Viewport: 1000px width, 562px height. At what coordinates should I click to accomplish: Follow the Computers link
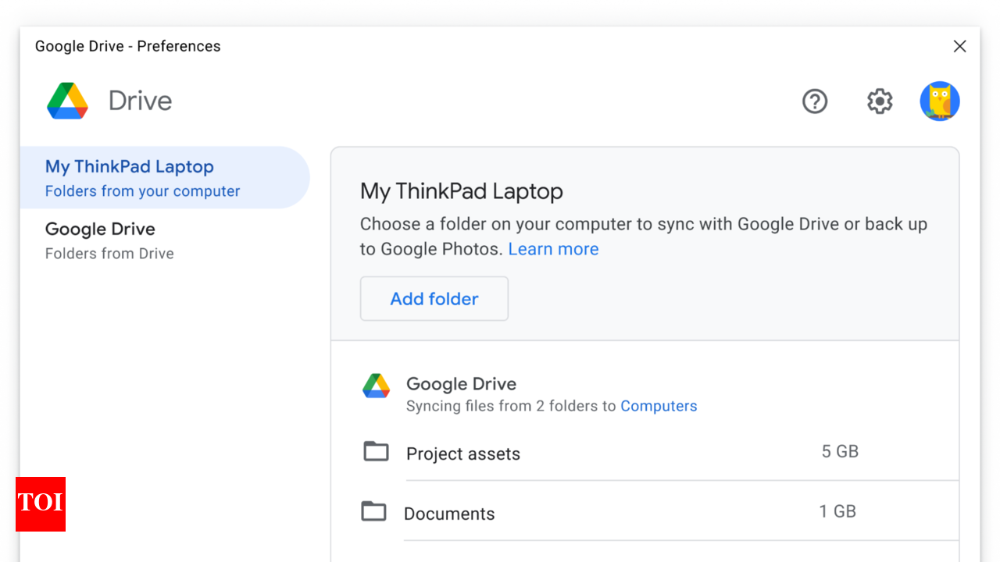pos(659,406)
